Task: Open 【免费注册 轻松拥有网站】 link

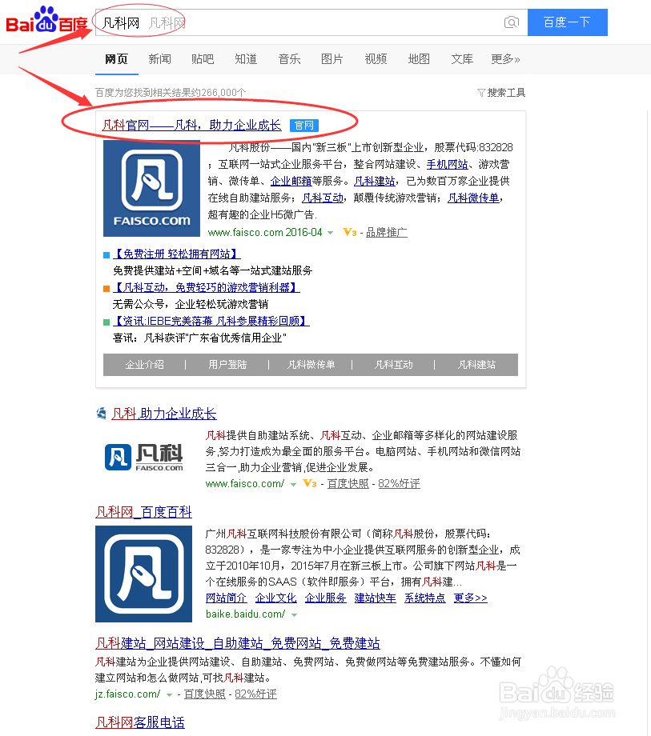Action: coord(177,254)
